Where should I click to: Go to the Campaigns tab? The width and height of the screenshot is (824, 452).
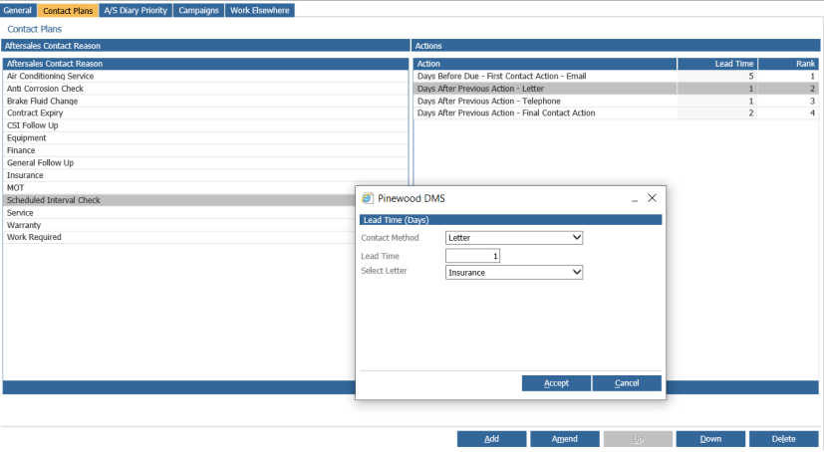pos(198,11)
